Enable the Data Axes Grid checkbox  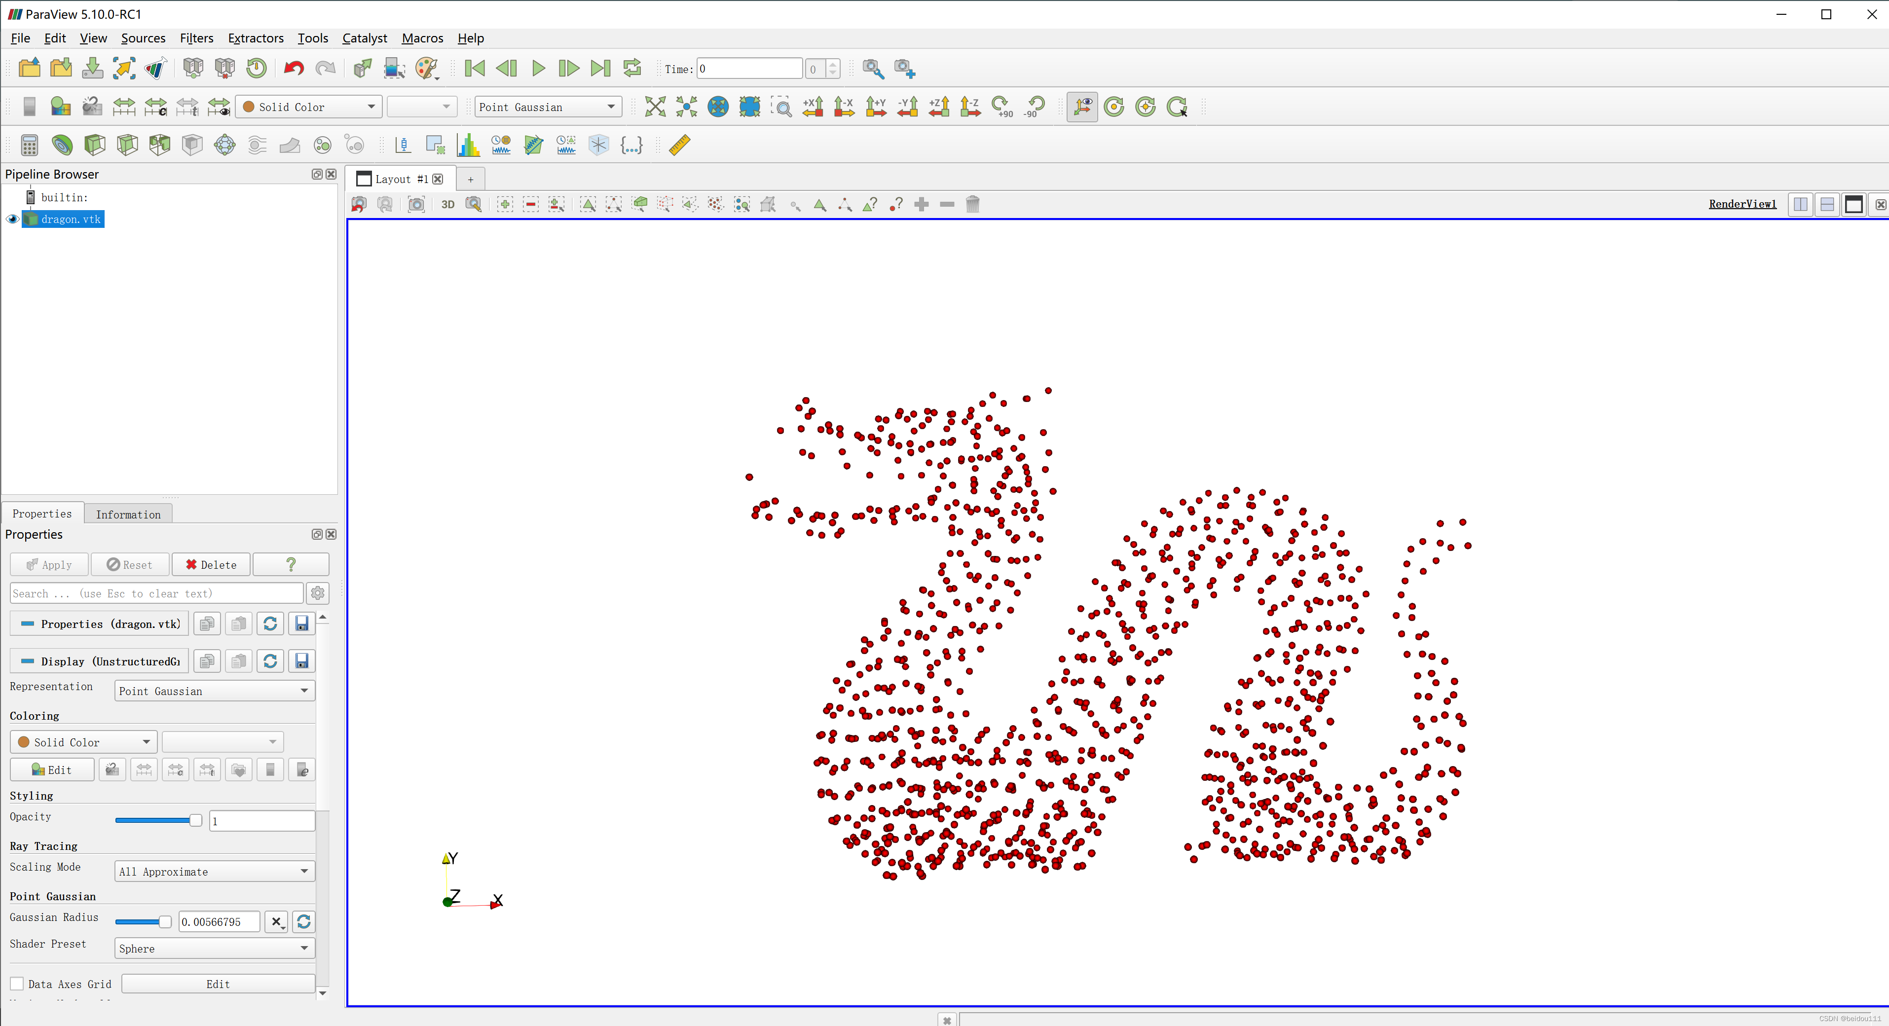pyautogui.click(x=17, y=984)
